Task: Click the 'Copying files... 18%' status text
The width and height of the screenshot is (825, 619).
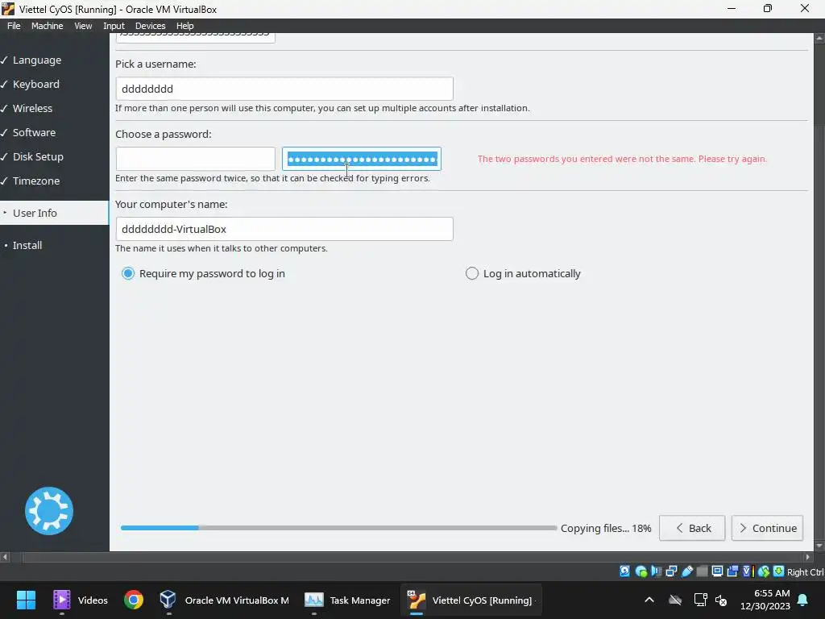Action: pos(606,528)
